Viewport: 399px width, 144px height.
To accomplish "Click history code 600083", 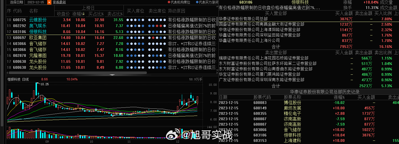I will point(260,103).
